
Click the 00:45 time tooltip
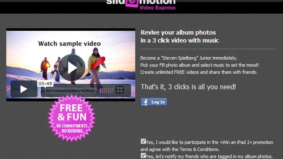click(x=45, y=84)
